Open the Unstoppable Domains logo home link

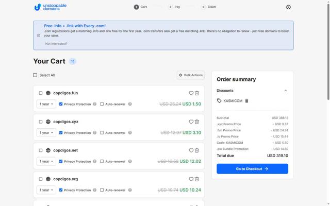click(x=50, y=7)
